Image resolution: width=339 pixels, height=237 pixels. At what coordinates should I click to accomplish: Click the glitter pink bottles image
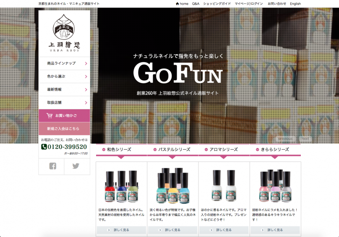275,186
